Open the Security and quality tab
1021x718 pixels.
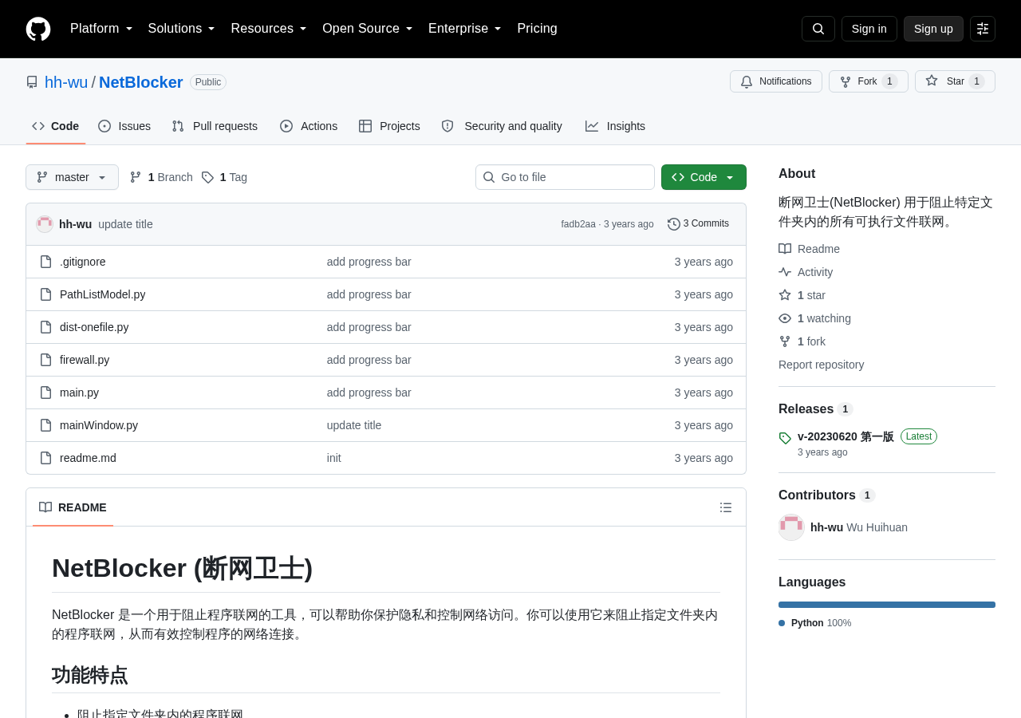point(502,126)
